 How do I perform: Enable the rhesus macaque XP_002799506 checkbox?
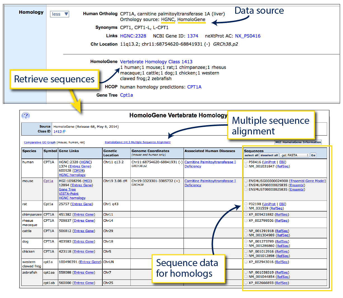click(x=246, y=221)
